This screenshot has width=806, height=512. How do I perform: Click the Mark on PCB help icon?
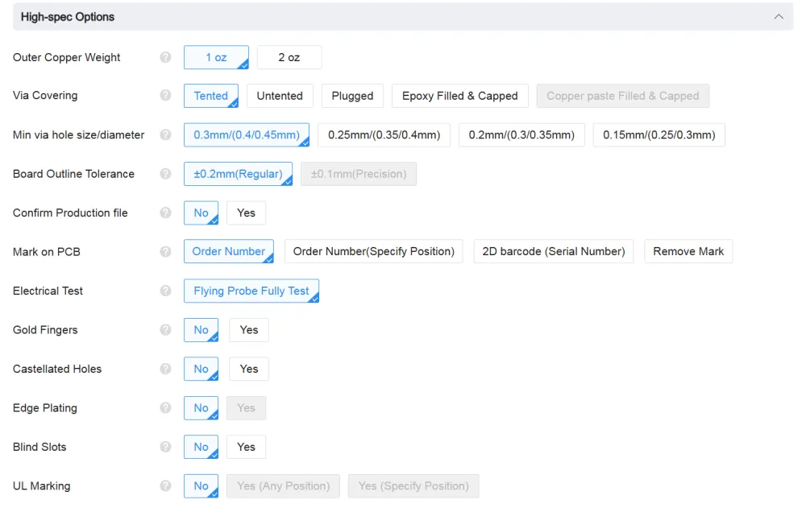click(165, 252)
